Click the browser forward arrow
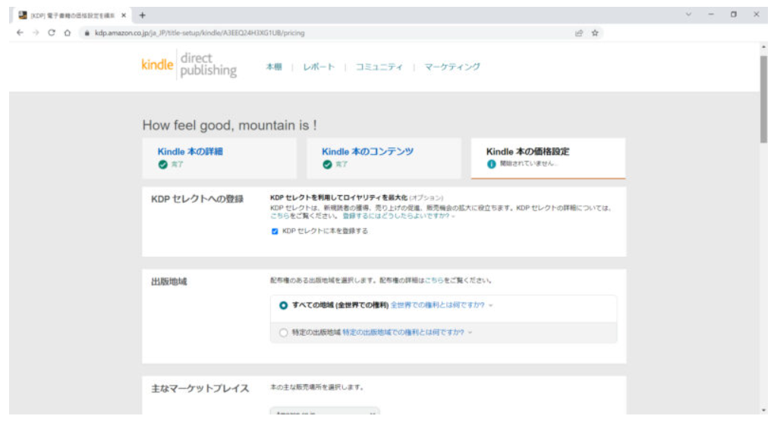Screen dimensions: 774x438 point(36,33)
